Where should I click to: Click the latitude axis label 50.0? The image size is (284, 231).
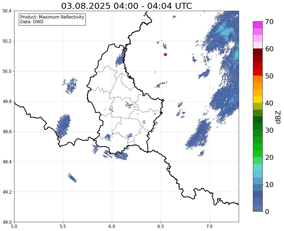coord(7,71)
